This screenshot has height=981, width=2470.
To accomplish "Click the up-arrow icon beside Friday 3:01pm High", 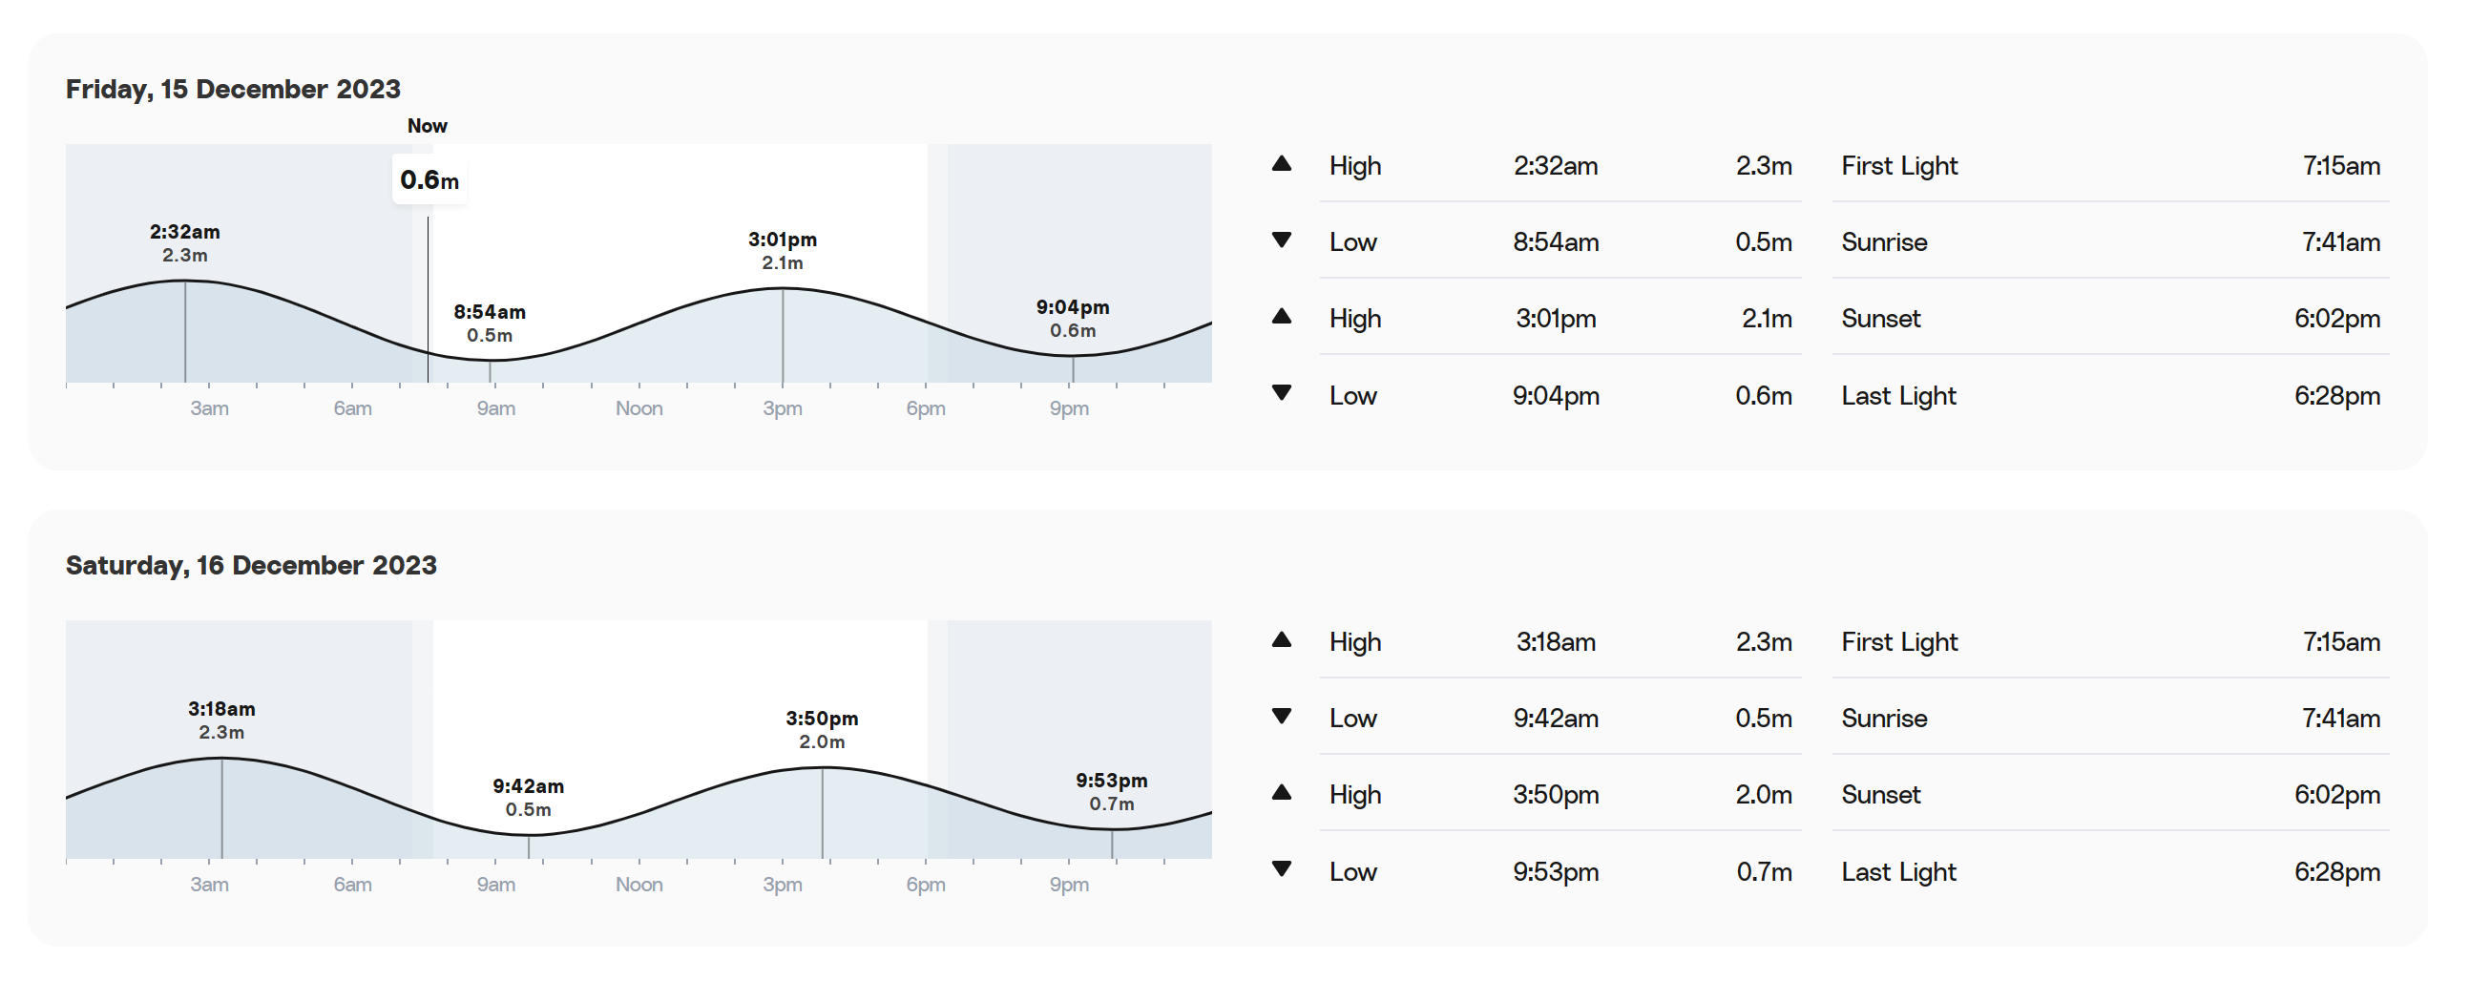I will tap(1281, 317).
